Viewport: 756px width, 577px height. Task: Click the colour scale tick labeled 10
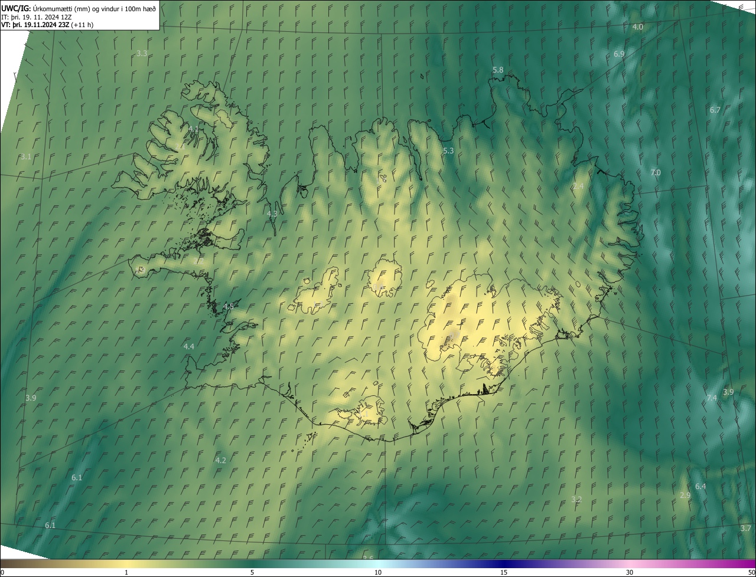coord(378,573)
